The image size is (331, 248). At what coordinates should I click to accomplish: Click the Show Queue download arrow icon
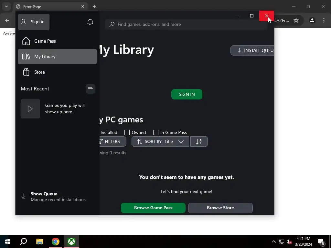click(x=23, y=197)
